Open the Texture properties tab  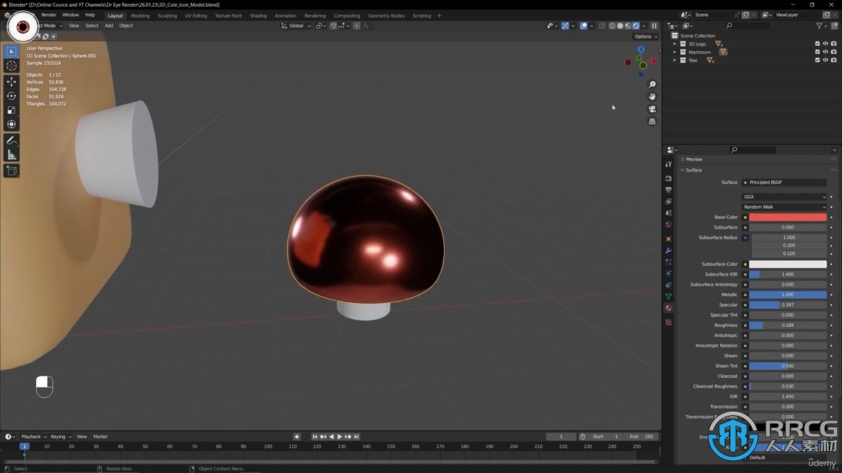(x=668, y=323)
